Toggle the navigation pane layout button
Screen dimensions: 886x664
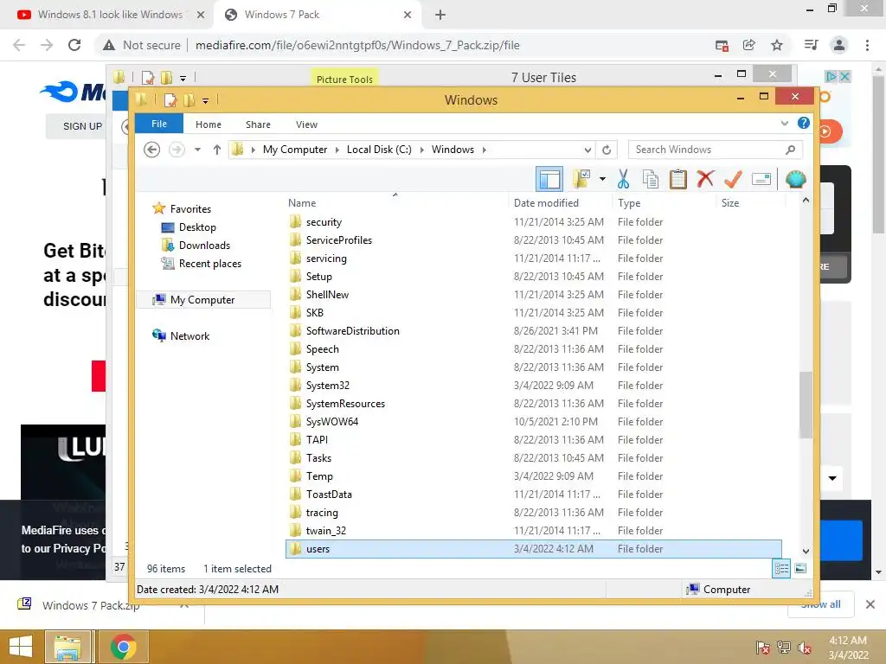[549, 180]
